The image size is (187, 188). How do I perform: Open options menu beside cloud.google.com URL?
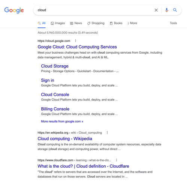[x=75, y=41]
